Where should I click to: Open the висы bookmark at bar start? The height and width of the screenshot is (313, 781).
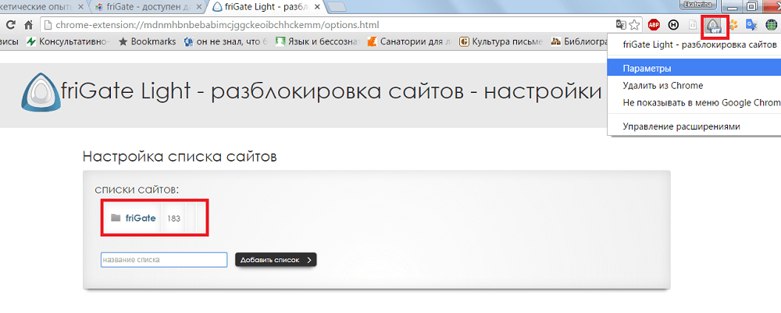[x=9, y=42]
